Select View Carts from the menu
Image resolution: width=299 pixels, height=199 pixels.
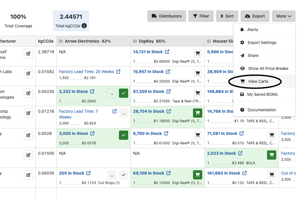[258, 81]
